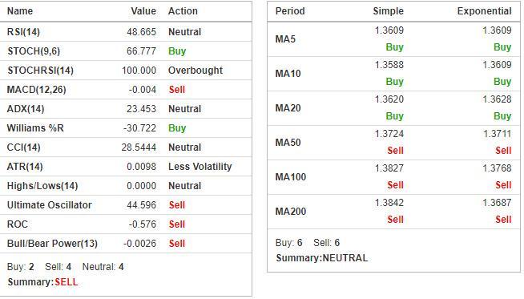This screenshot has height=299, width=524.
Task: Click the Period column header
Action: click(x=290, y=11)
